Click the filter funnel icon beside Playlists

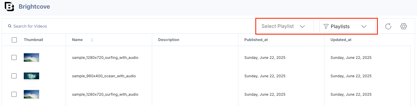(x=326, y=26)
